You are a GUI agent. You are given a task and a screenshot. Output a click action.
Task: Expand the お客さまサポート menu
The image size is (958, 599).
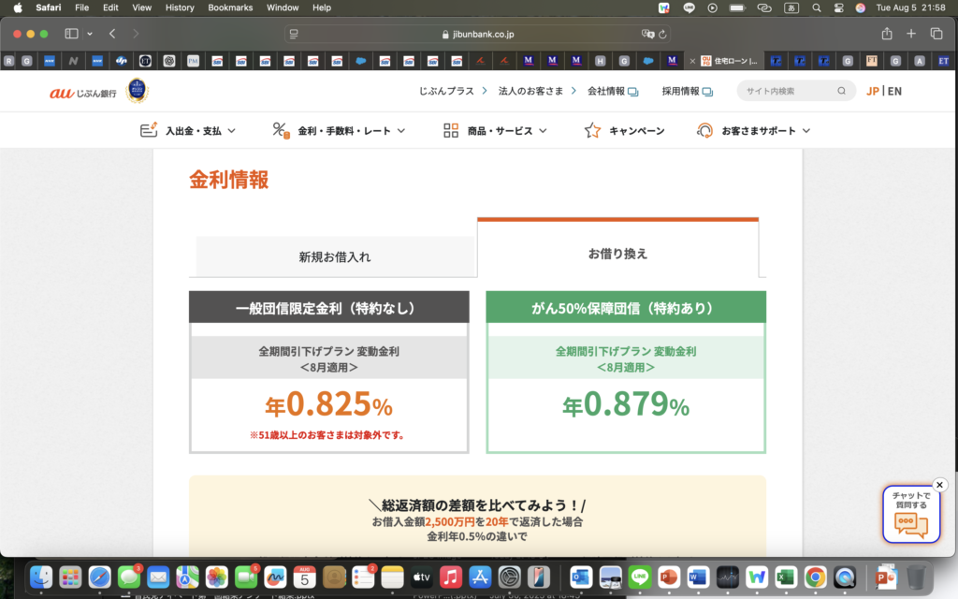point(753,131)
